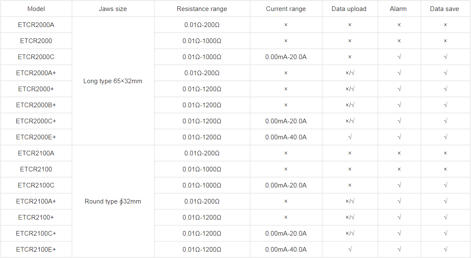Click the Data upload column header
The height and width of the screenshot is (258, 471).
349,9
